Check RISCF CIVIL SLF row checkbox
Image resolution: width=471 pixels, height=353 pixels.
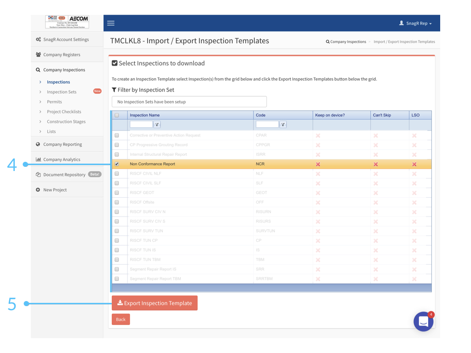117,183
